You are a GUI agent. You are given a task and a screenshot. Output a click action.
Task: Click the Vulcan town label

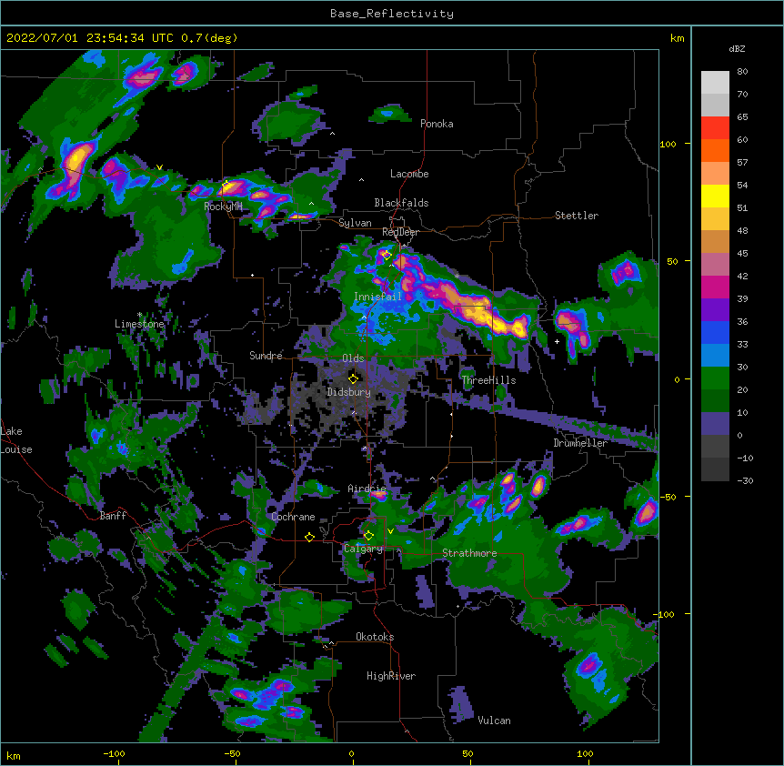[494, 721]
